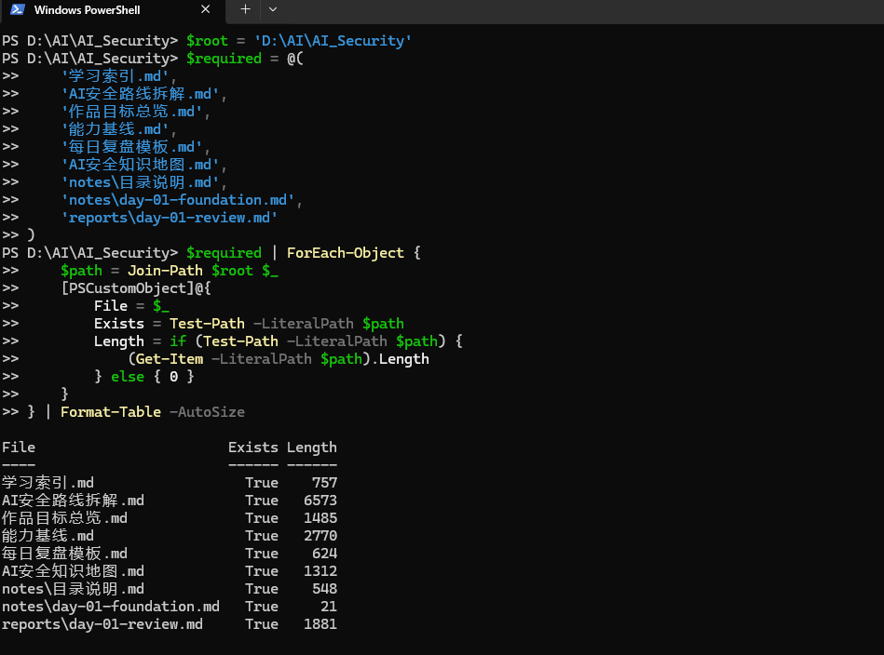Click the Join-Path cmdlet text
The width and height of the screenshot is (884, 655).
pyautogui.click(x=165, y=271)
